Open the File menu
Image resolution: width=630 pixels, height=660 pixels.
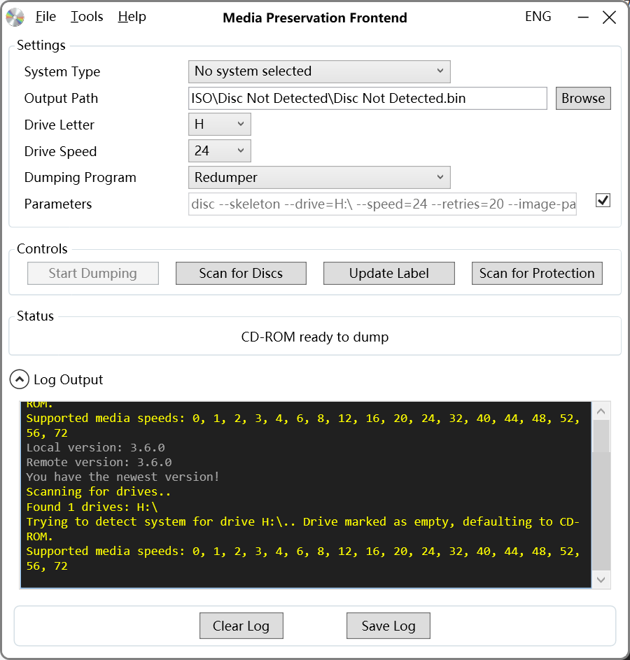[45, 17]
